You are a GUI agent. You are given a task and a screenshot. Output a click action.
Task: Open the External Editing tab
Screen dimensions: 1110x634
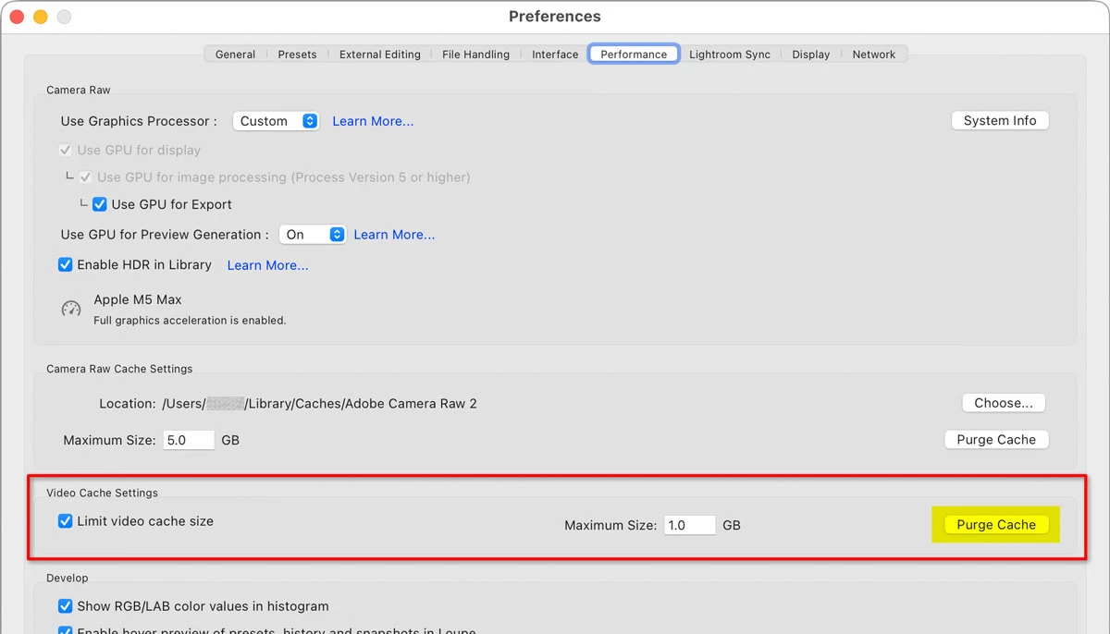click(x=379, y=55)
